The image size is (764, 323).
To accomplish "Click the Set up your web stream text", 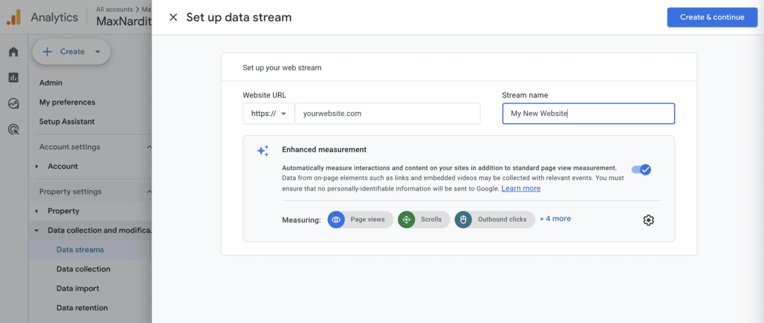I will (282, 68).
